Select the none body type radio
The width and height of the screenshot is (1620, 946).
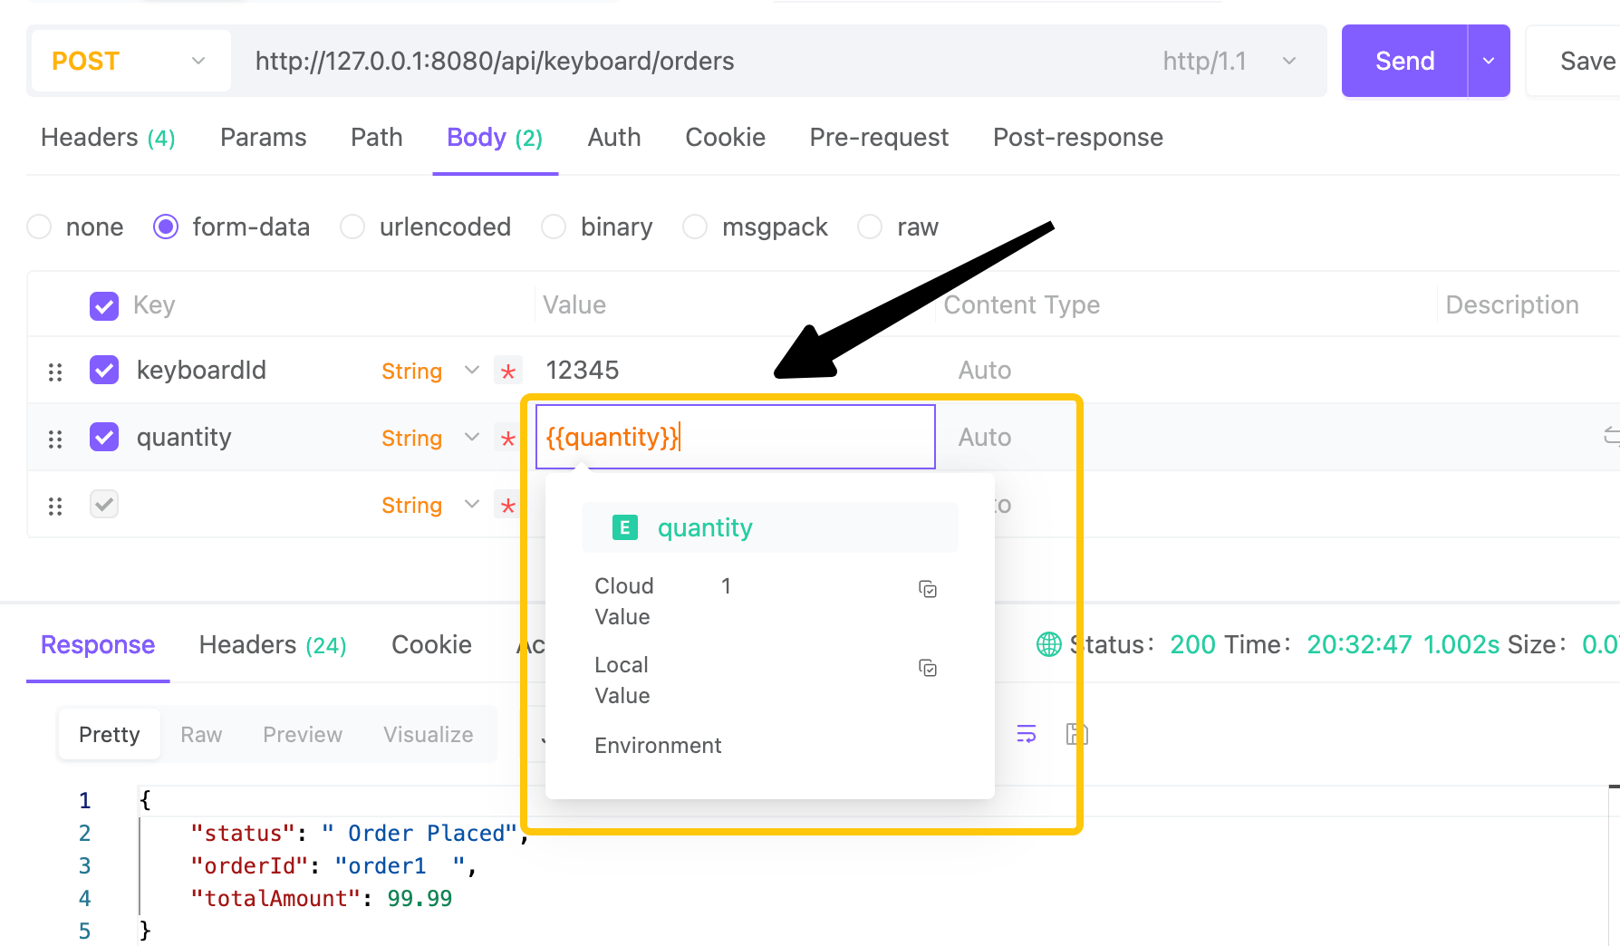pos(39,227)
